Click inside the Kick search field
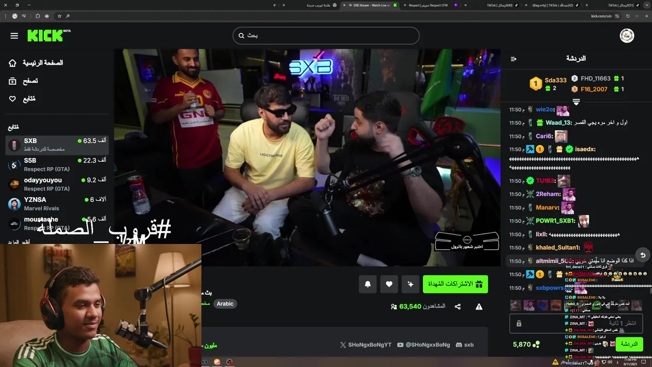This screenshot has height=367, width=652. pos(326,36)
